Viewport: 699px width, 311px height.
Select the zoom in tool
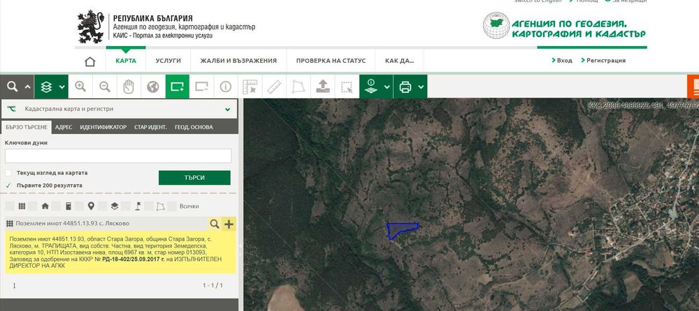(x=80, y=86)
